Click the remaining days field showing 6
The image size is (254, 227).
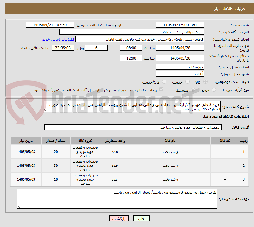pyautogui.click(x=96, y=48)
